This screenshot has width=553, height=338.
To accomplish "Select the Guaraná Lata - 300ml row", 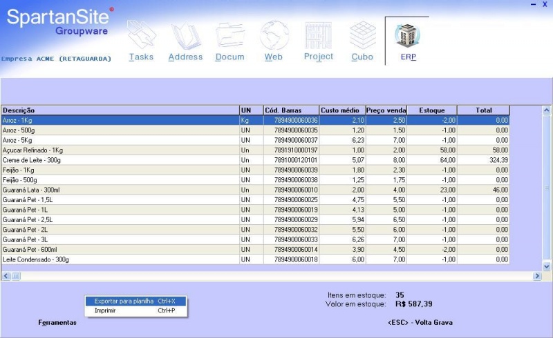I will 255,190.
